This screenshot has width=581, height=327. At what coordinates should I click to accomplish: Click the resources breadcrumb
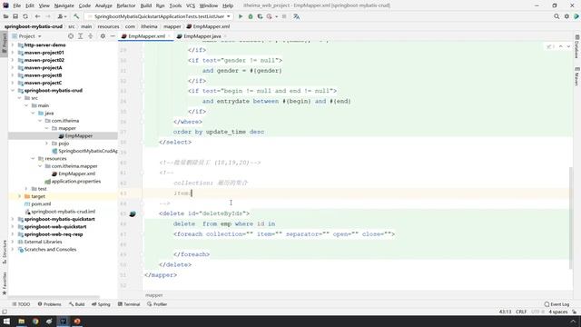(x=108, y=26)
